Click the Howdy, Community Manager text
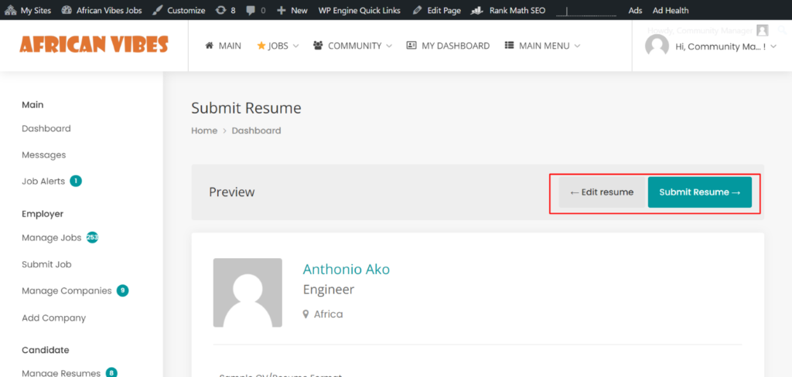Viewport: 792px width, 377px height. pos(699,30)
